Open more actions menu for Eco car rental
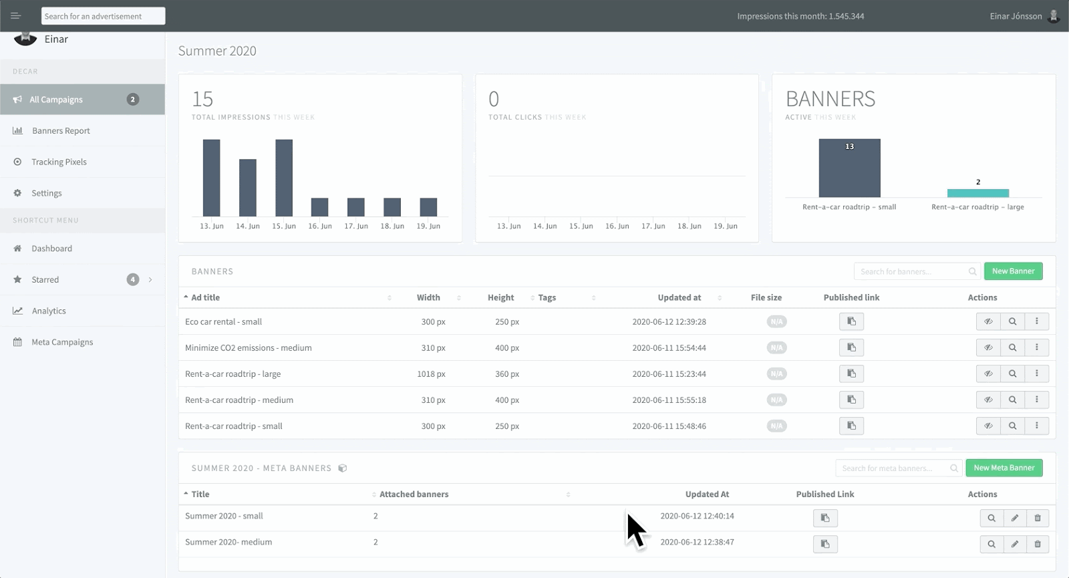Screen dimensions: 1069x578 [1036, 321]
